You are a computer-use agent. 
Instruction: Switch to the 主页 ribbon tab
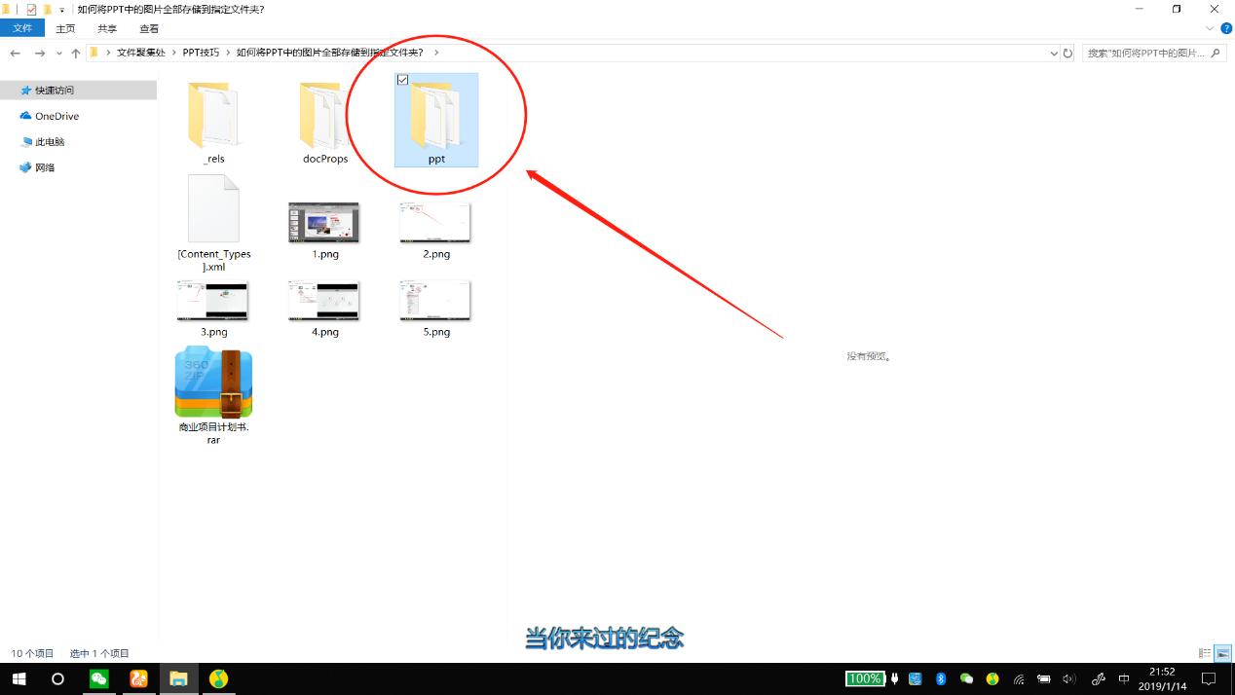65,28
